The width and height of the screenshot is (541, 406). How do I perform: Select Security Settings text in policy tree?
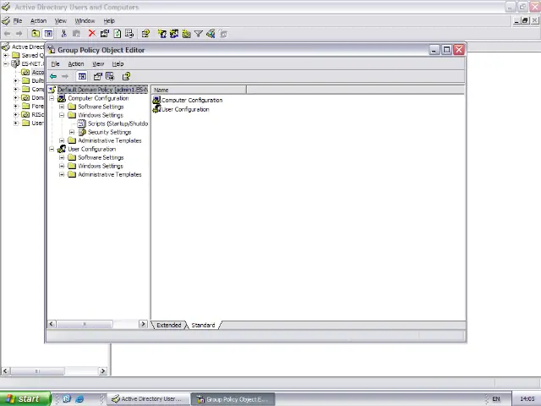pos(109,132)
